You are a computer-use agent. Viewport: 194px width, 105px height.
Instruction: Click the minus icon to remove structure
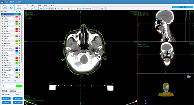(9, 81)
